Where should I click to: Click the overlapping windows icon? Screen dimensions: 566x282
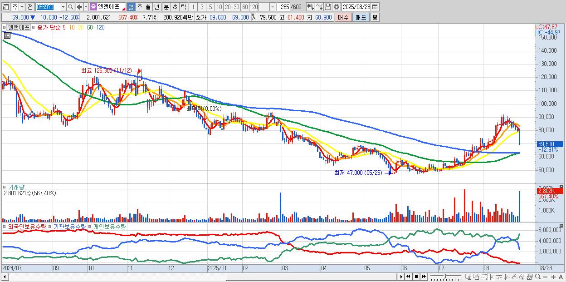pyautogui.click(x=476, y=277)
